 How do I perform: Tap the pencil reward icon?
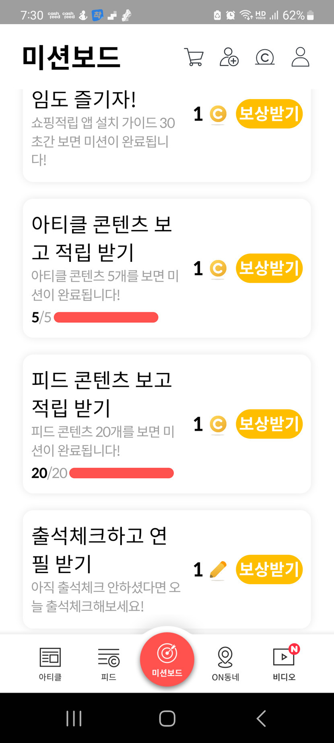tap(218, 570)
